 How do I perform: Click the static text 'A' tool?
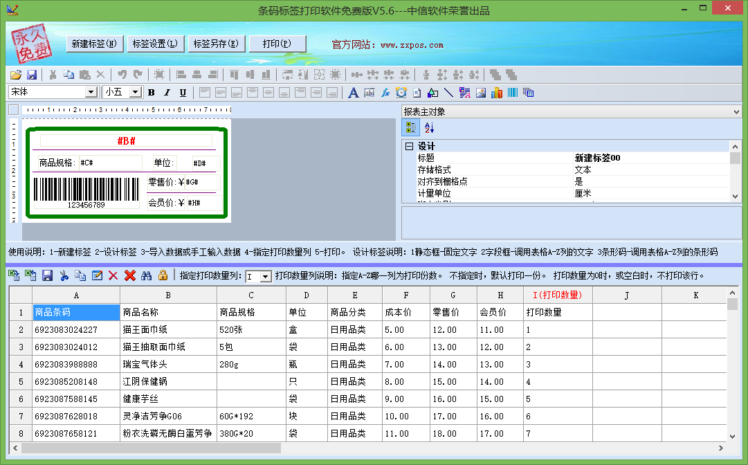tap(353, 93)
